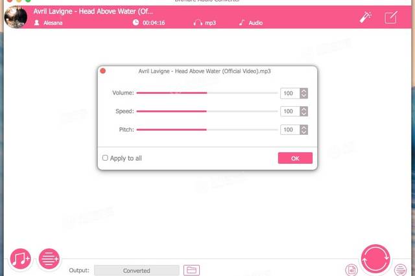Adjust the Volume slider

(x=207, y=93)
